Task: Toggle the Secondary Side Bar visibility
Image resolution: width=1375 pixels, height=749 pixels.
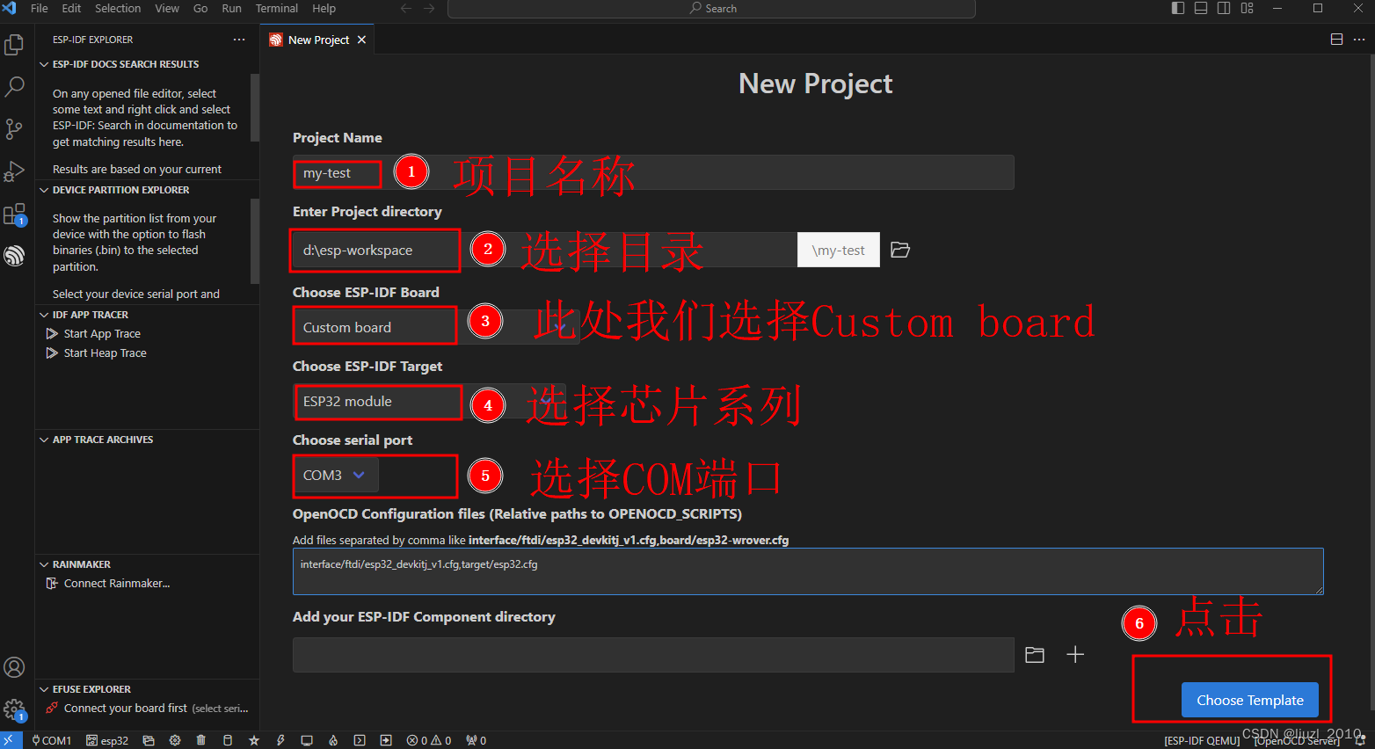Action: pyautogui.click(x=1224, y=8)
